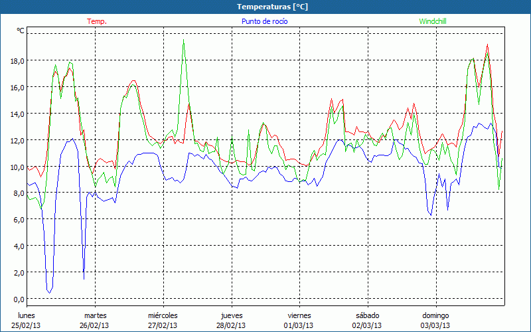Screen dimensions: 531x332
Task: Select the 02/03/13 date under sábado
Action: coord(367,325)
